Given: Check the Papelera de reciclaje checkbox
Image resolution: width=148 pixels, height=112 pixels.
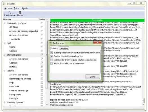Looking at the screenshot, I should pyautogui.click(x=42, y=90).
